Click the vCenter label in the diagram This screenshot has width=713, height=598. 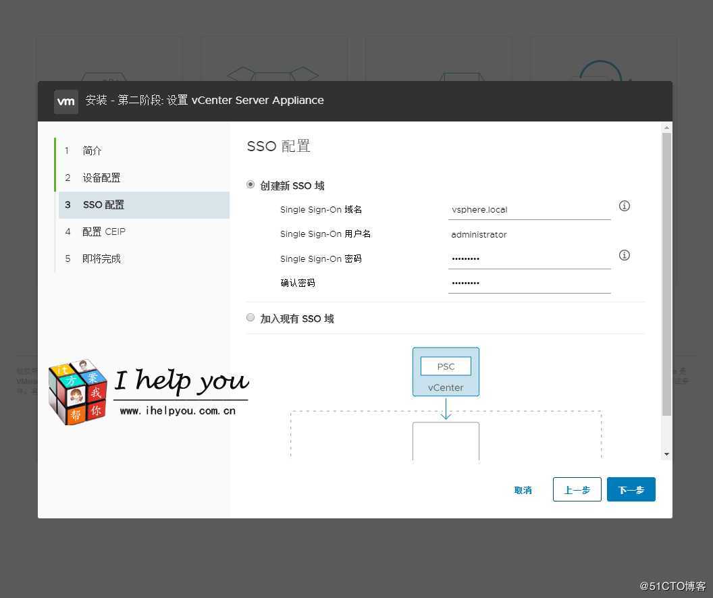(x=446, y=387)
